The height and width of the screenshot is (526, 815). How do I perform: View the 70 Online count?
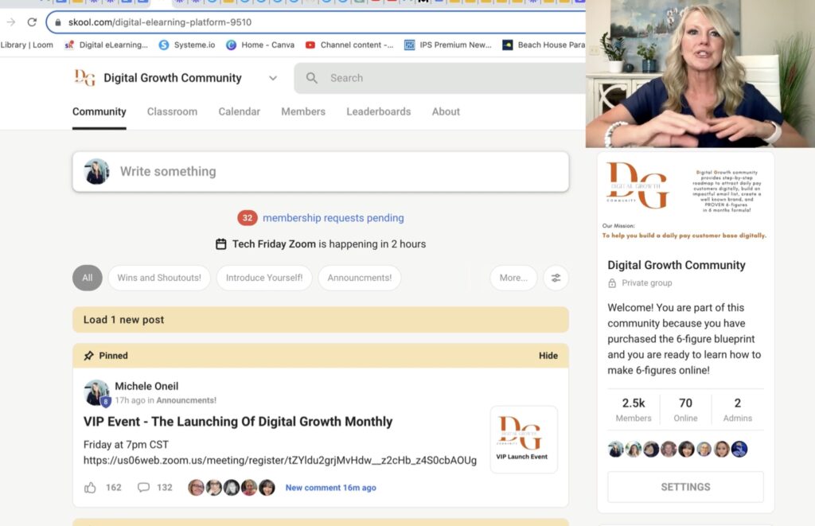pyautogui.click(x=685, y=410)
